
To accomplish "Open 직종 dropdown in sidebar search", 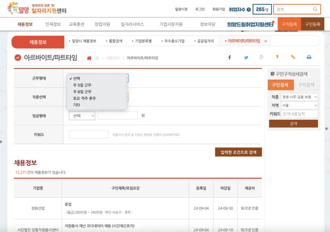I will (x=299, y=97).
